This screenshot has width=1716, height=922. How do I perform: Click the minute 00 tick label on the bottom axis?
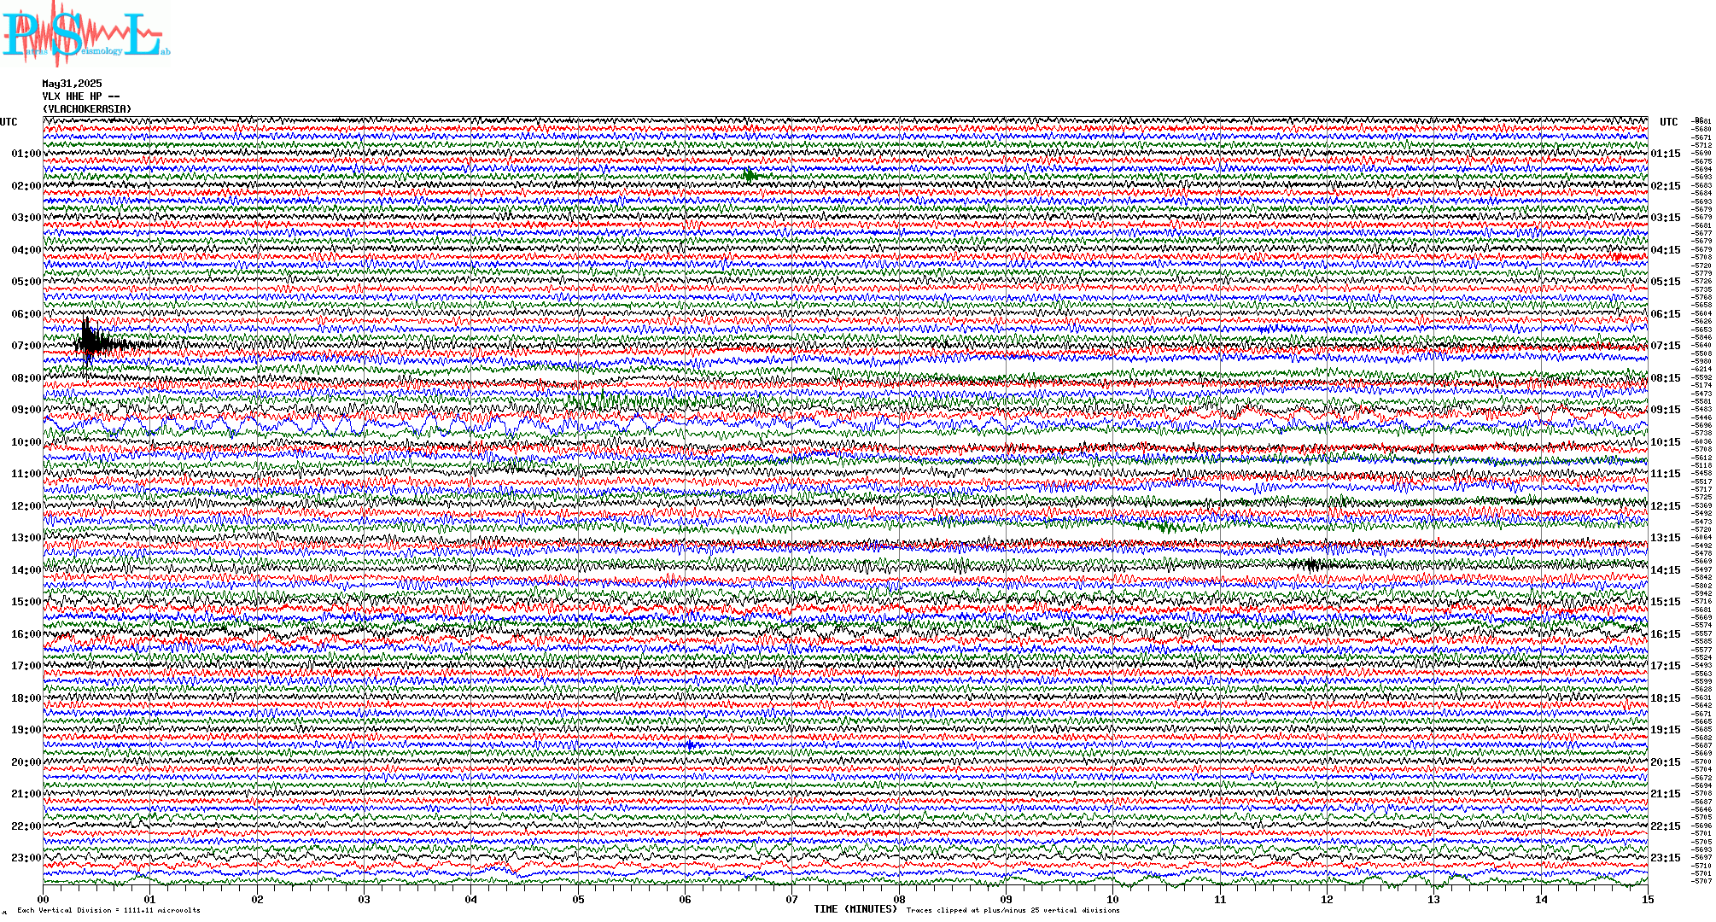(x=44, y=899)
